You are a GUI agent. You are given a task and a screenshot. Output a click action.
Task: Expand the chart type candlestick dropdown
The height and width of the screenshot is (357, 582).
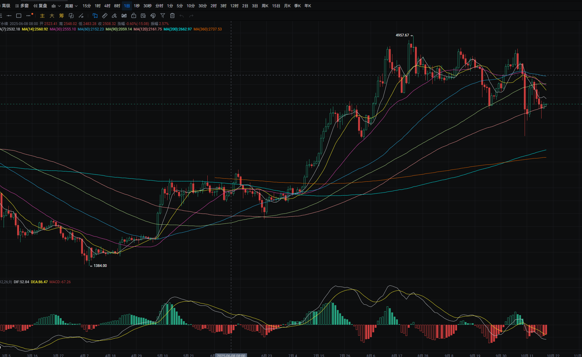[56, 6]
